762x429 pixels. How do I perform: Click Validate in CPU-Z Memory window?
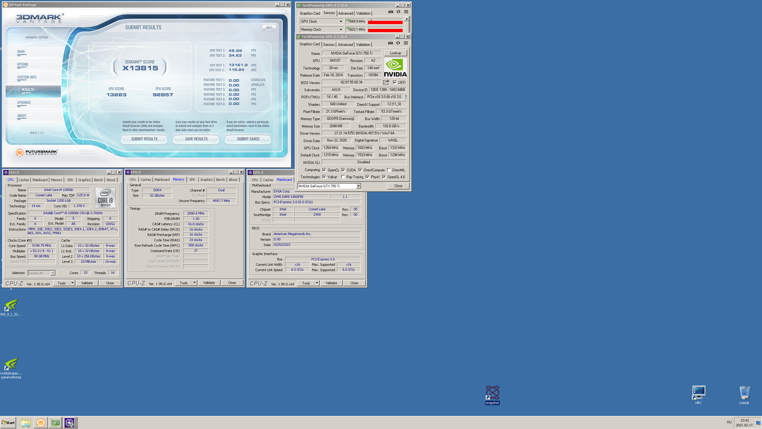pos(209,283)
